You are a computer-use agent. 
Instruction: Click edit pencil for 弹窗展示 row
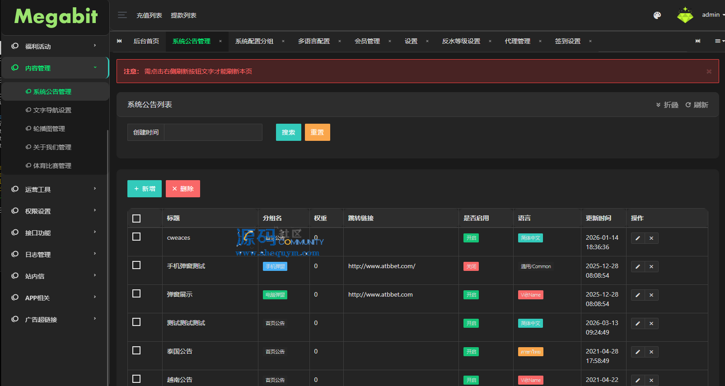[x=638, y=295]
